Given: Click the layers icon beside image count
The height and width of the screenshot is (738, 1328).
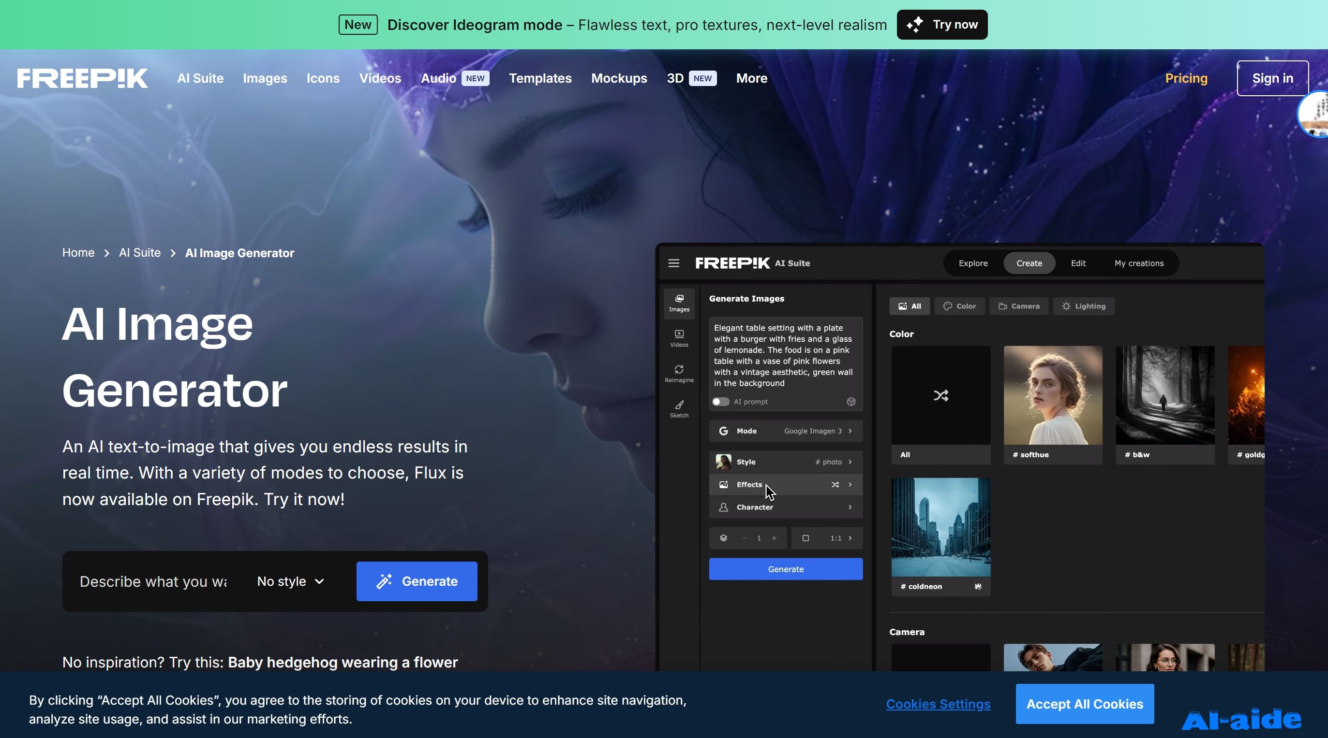Looking at the screenshot, I should pos(723,537).
